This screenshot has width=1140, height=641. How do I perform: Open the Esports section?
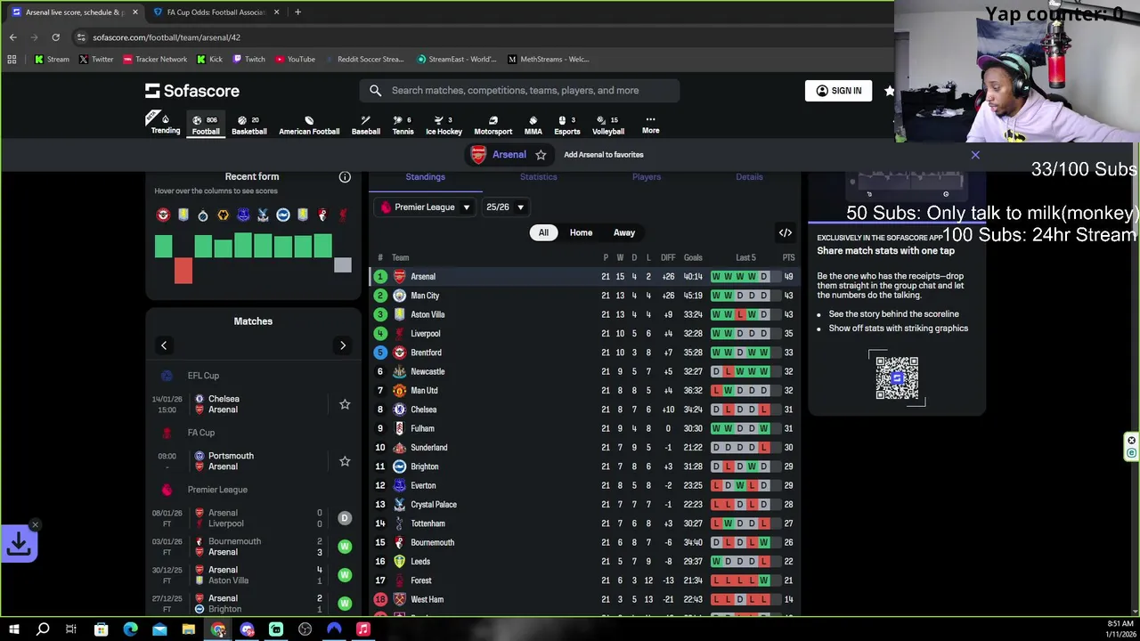pyautogui.click(x=567, y=125)
